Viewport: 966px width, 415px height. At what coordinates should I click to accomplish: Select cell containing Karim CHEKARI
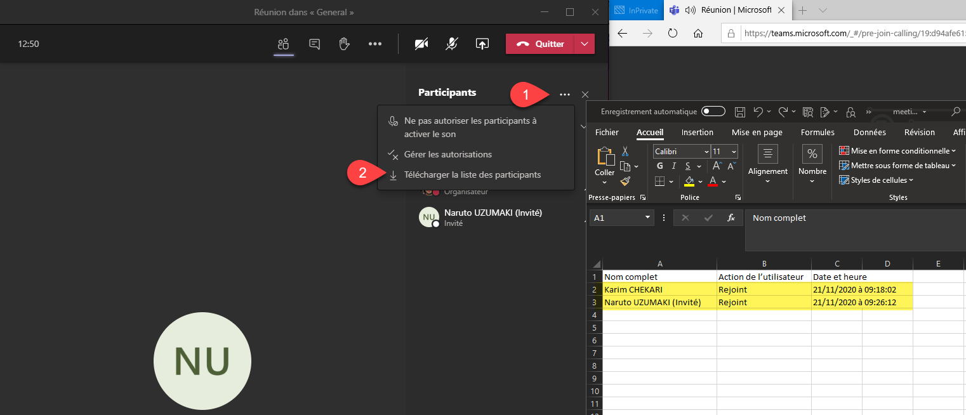pyautogui.click(x=659, y=289)
